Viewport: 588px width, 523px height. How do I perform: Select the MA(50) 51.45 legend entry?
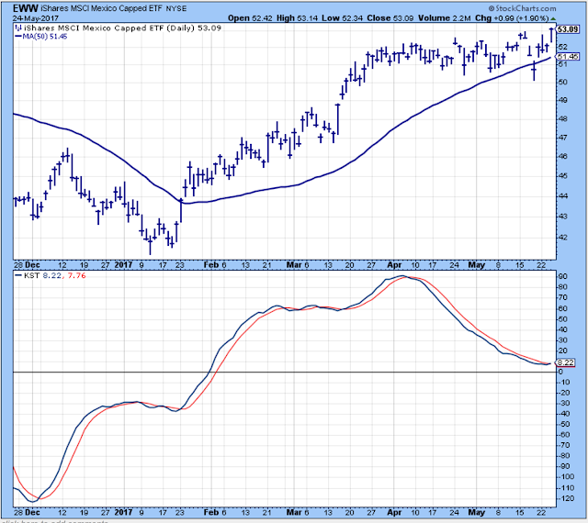coord(41,37)
